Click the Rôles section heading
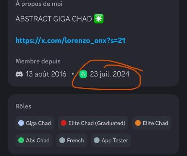The height and width of the screenshot is (156, 187). click(23, 106)
